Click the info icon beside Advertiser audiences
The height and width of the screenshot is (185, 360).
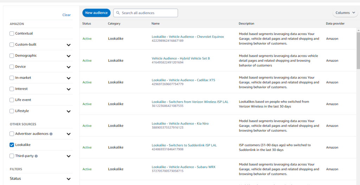[51, 134]
